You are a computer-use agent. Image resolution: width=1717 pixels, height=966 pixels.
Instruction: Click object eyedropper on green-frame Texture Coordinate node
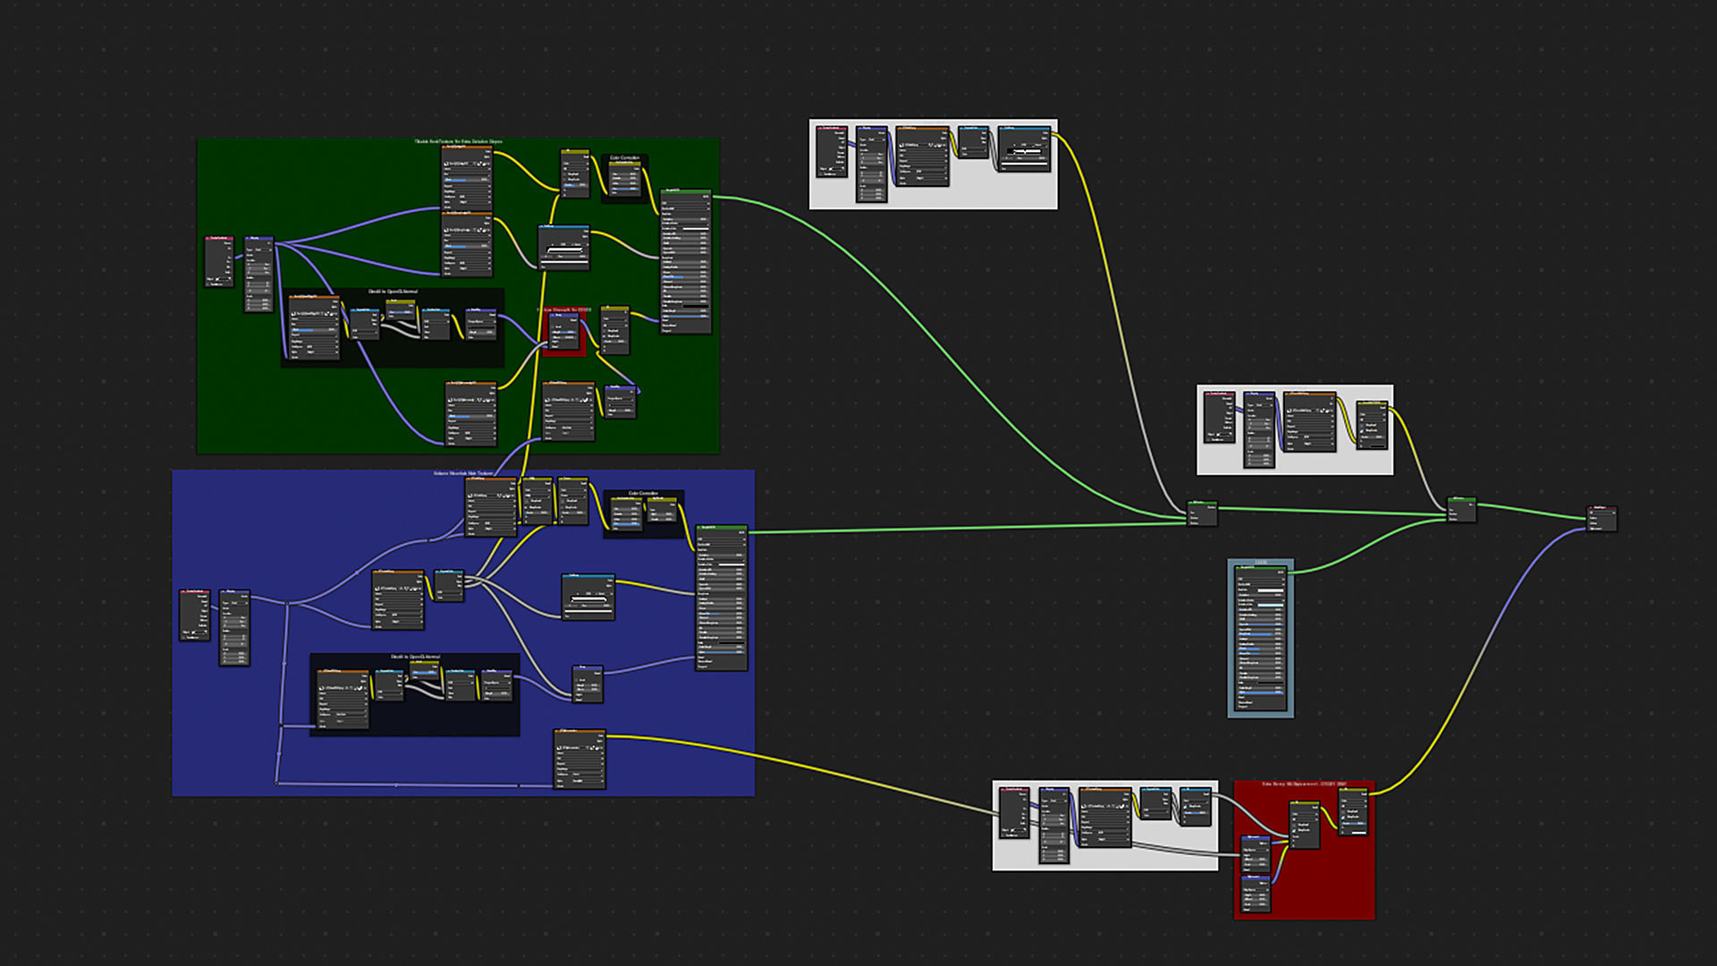click(x=229, y=280)
